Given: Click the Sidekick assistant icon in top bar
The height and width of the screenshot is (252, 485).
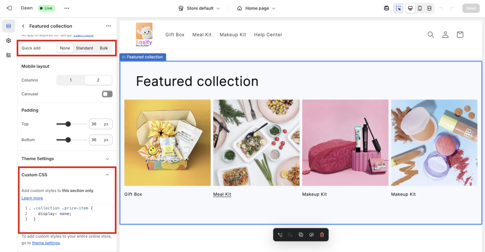Looking at the screenshot, I should [x=386, y=9].
